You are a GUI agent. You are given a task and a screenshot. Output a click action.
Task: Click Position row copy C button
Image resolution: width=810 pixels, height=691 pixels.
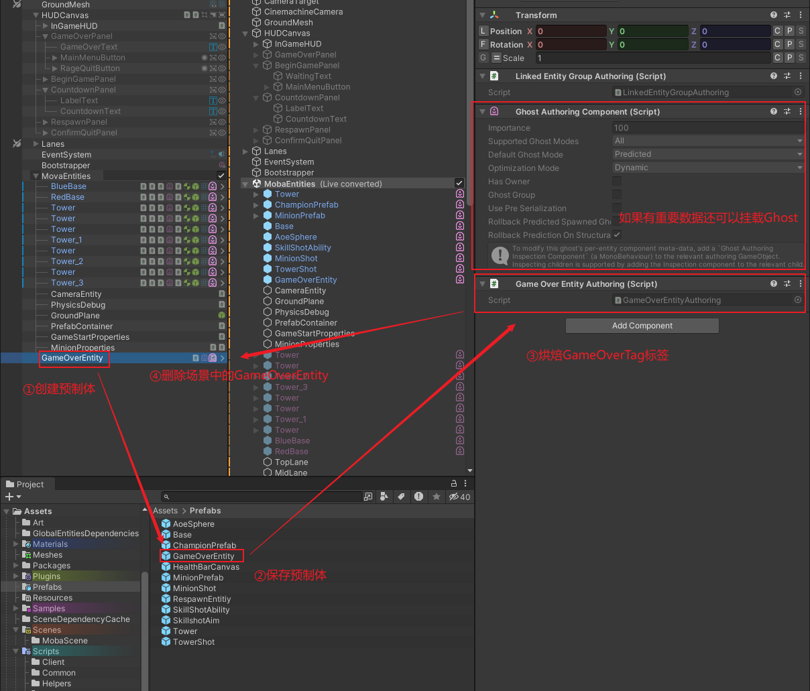pyautogui.click(x=778, y=31)
